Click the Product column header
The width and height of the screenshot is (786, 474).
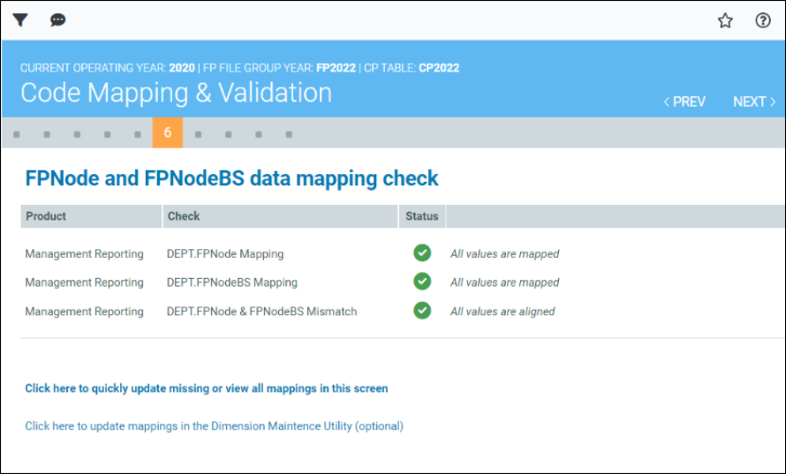(46, 216)
